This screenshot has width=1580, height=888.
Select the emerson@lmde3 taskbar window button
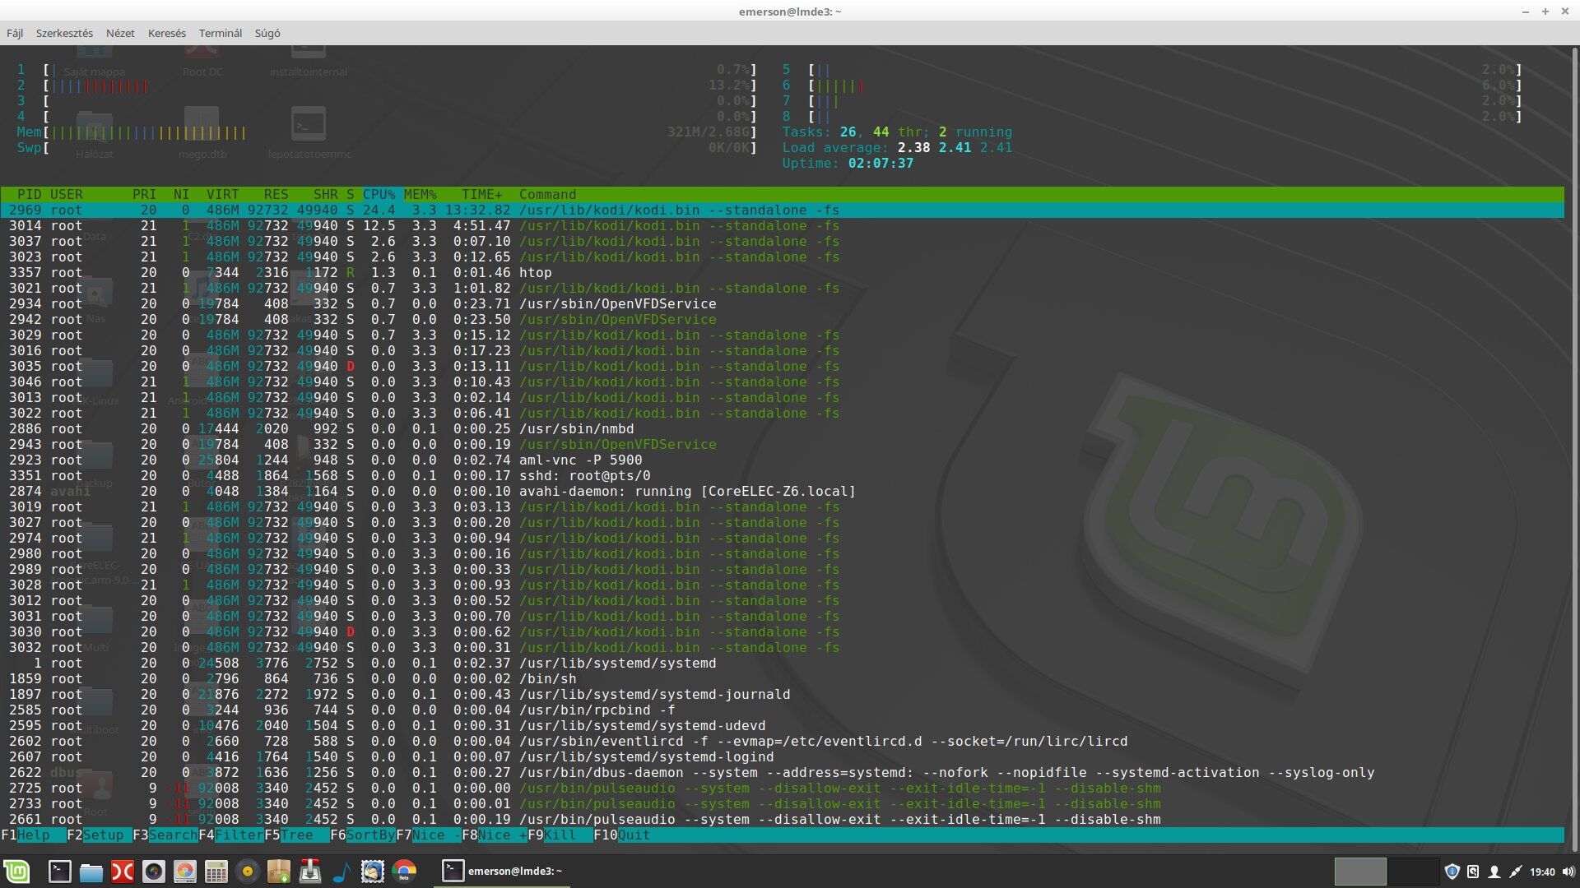coord(502,871)
